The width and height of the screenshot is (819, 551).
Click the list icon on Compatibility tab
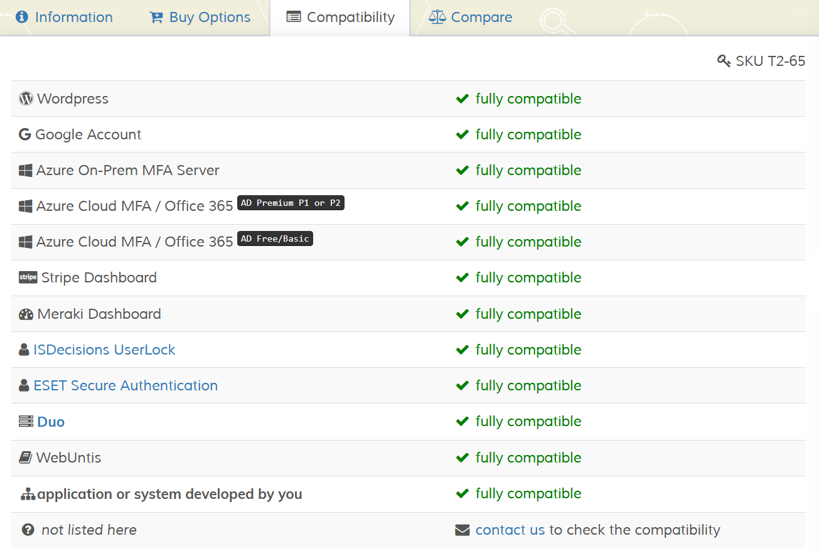[x=293, y=17]
